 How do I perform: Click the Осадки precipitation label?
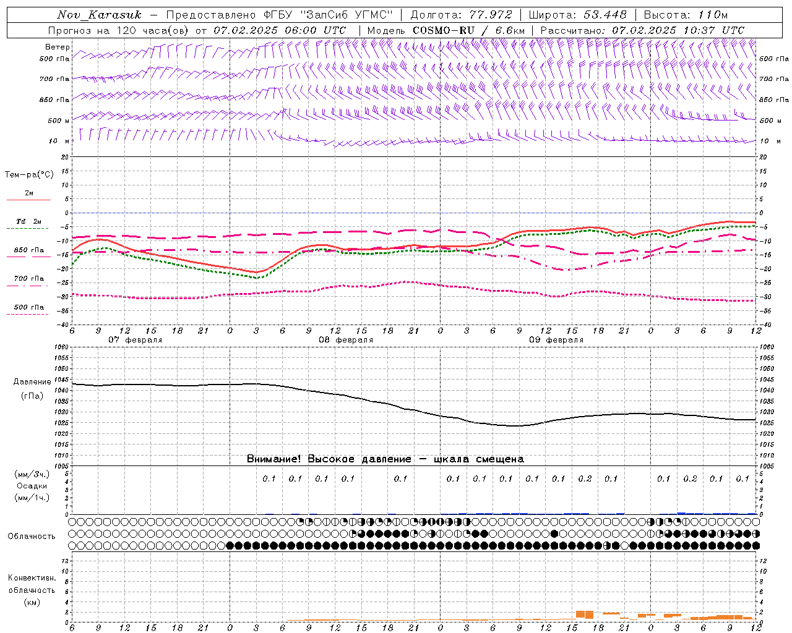32,486
